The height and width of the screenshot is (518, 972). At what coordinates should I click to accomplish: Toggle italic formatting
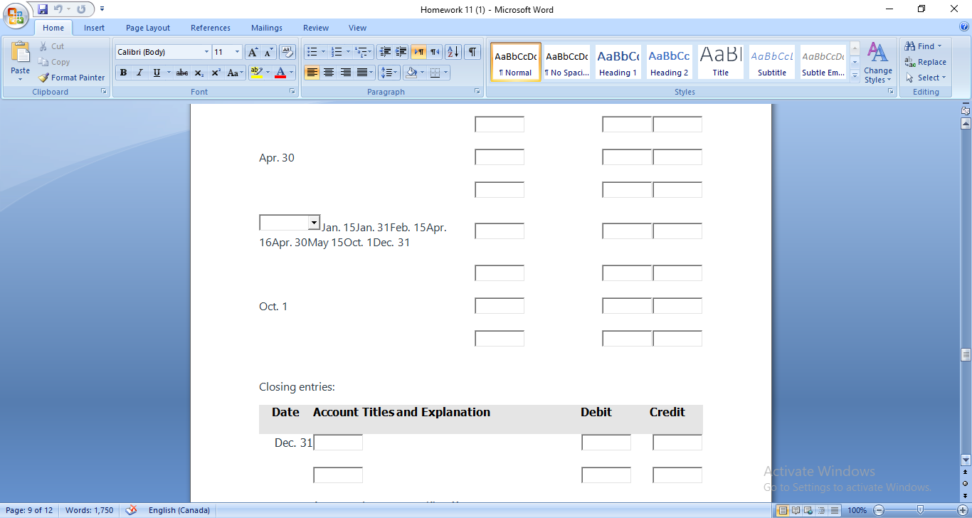coord(139,73)
